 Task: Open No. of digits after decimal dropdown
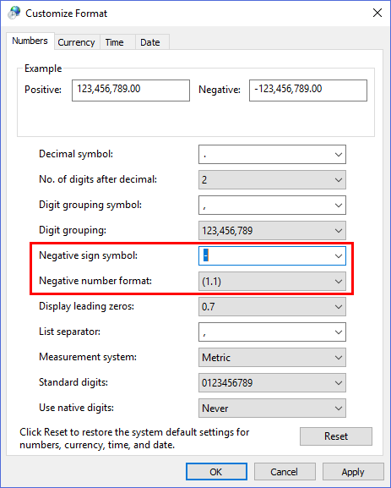pyautogui.click(x=272, y=179)
